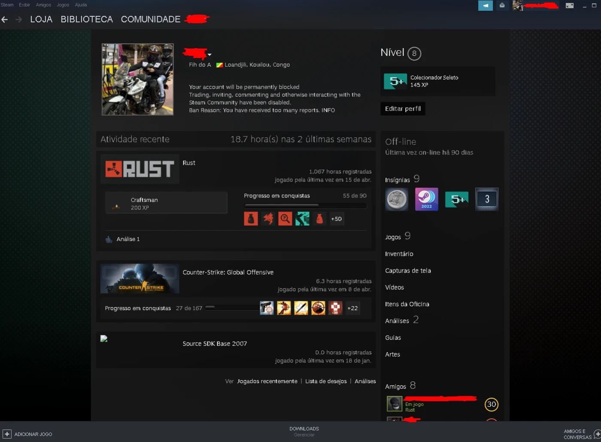Image resolution: width=601 pixels, height=442 pixels.
Task: Select the second Rust achievement icon
Action: (x=268, y=219)
